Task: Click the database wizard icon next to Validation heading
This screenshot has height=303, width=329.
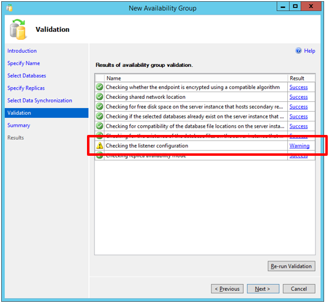Action: [18, 29]
